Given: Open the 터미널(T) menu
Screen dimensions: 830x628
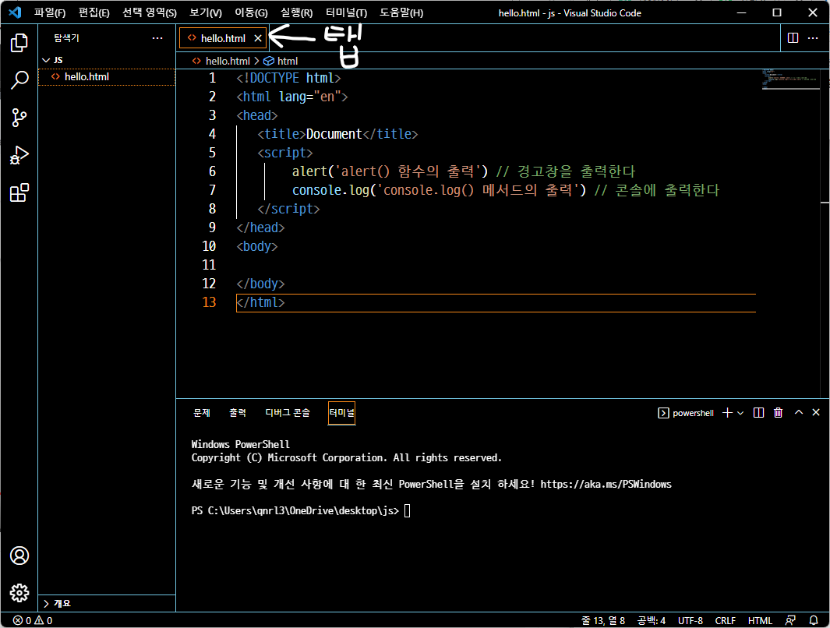Looking at the screenshot, I should [x=346, y=12].
